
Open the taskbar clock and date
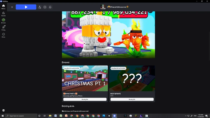click(201, 116)
